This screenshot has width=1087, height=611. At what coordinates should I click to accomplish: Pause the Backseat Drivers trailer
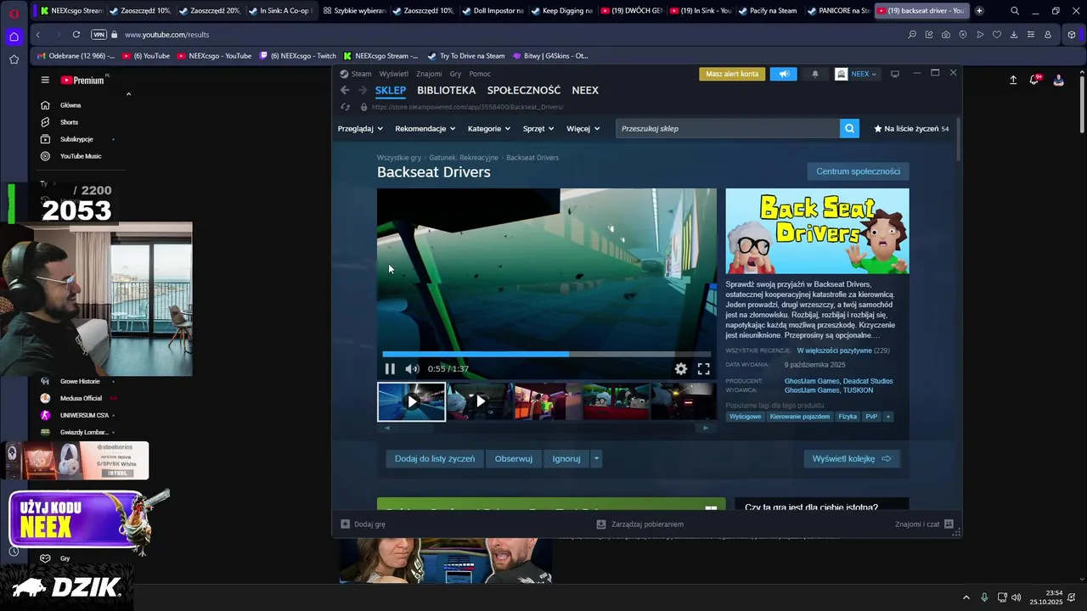[x=390, y=369]
